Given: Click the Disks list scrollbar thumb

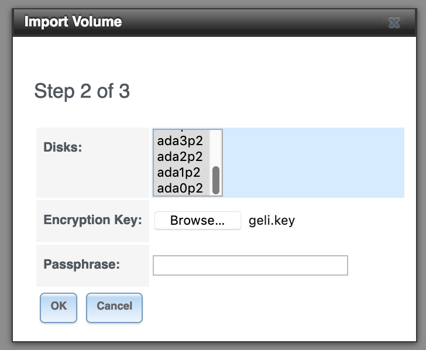Looking at the screenshot, I should tap(216, 180).
